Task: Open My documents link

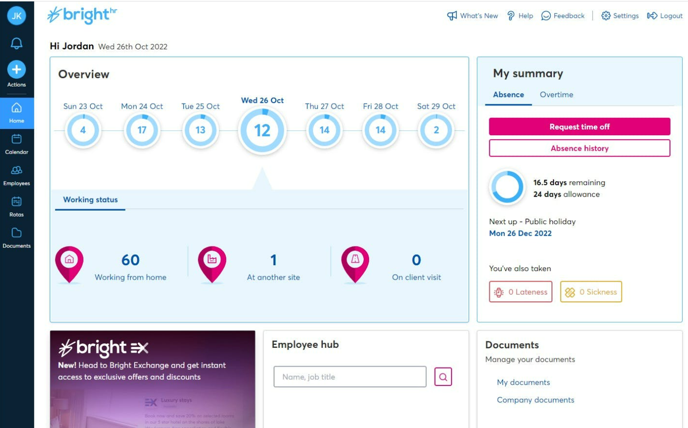Action: point(523,382)
